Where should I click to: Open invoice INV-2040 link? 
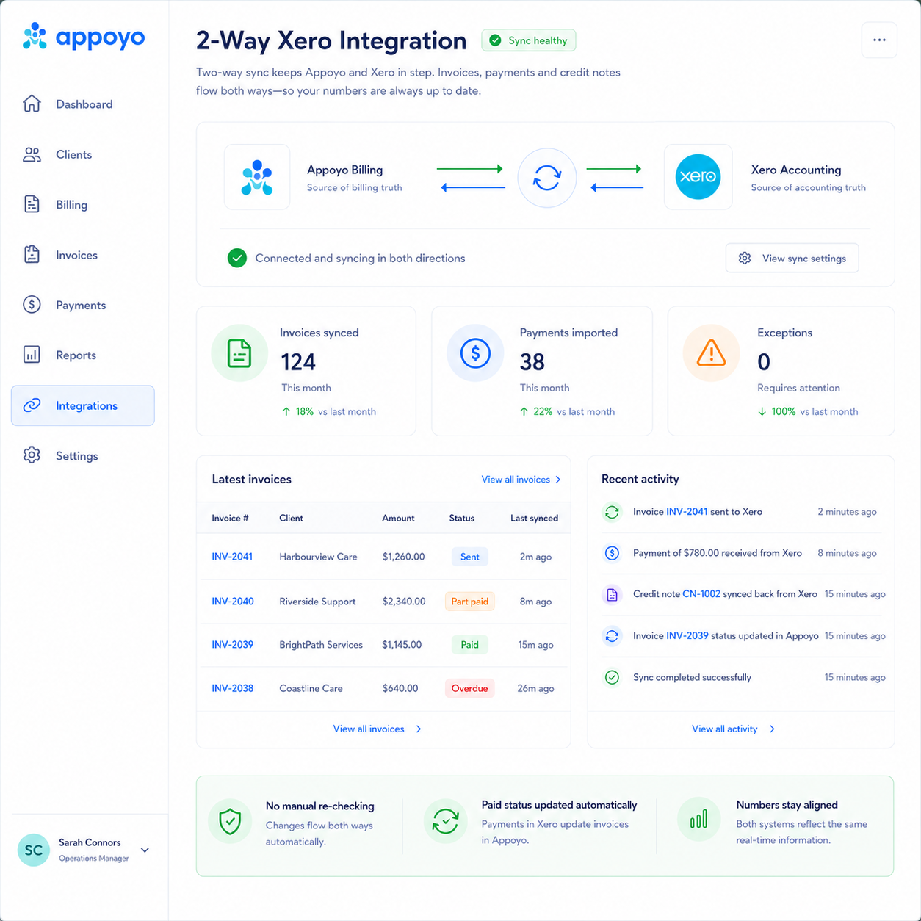(233, 602)
